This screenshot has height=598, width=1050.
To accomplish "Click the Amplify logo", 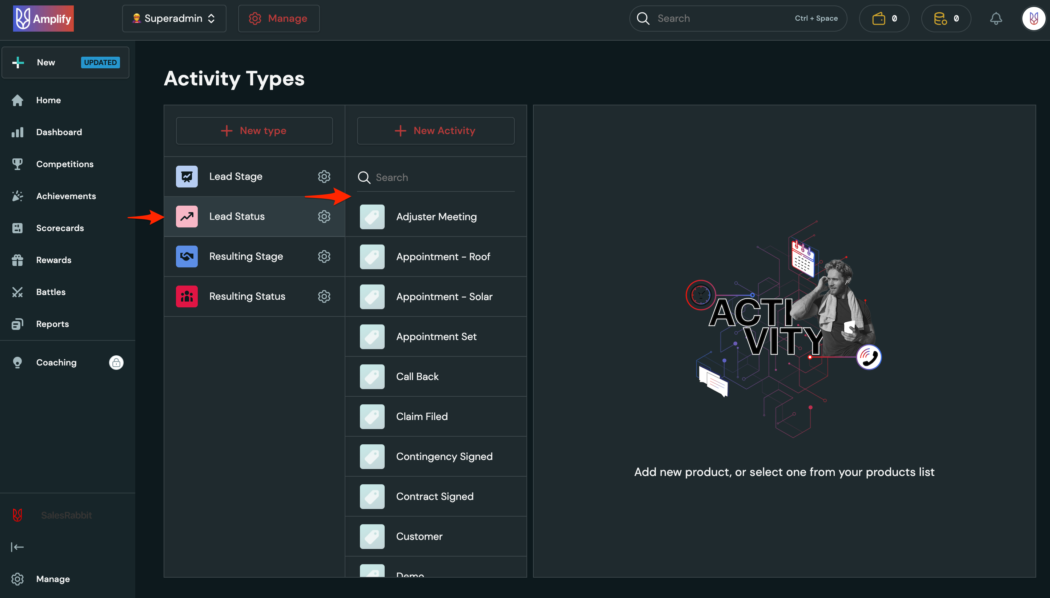I will [43, 18].
